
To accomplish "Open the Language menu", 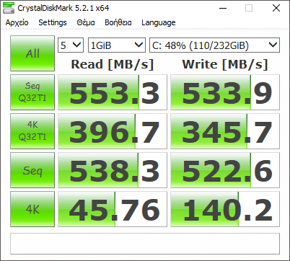I will click(159, 22).
